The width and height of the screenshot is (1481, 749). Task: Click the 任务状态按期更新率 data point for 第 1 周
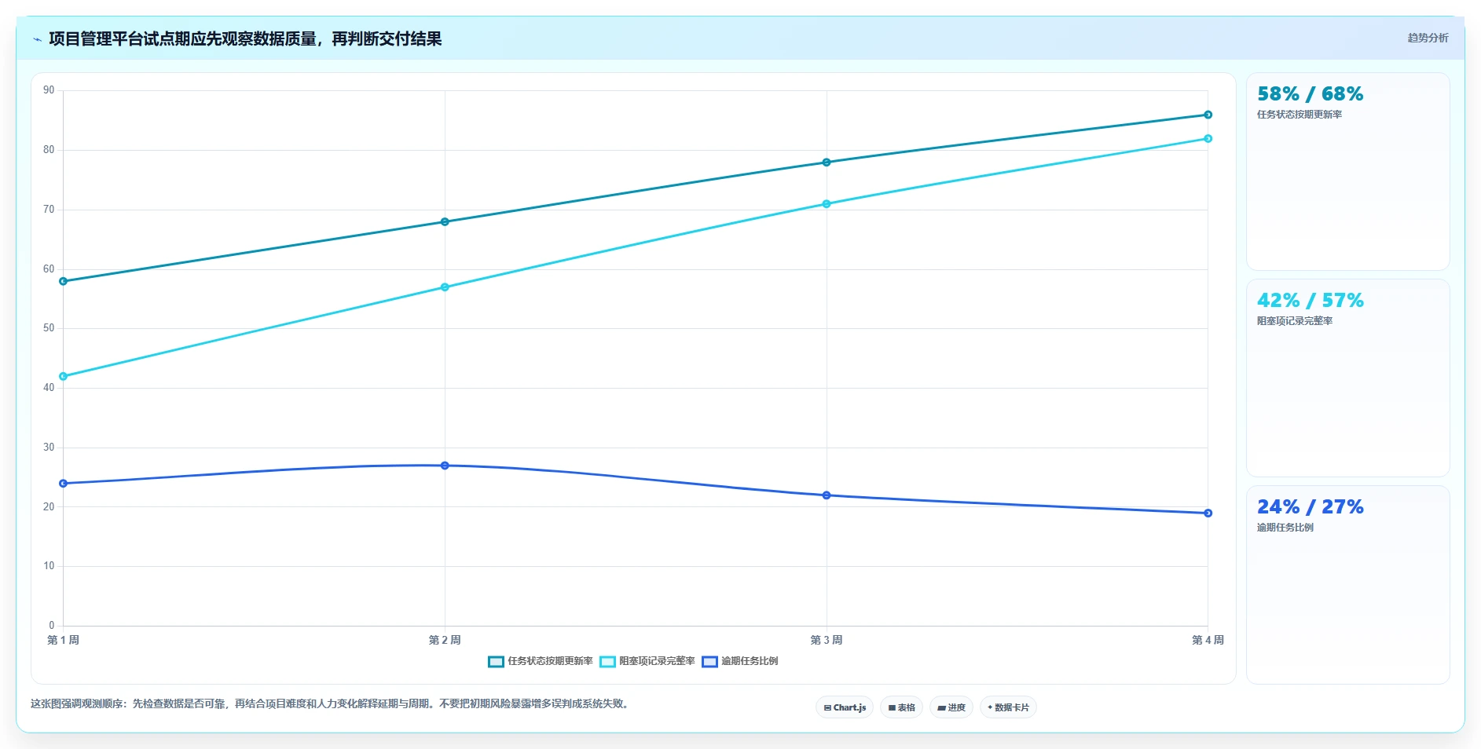(64, 281)
